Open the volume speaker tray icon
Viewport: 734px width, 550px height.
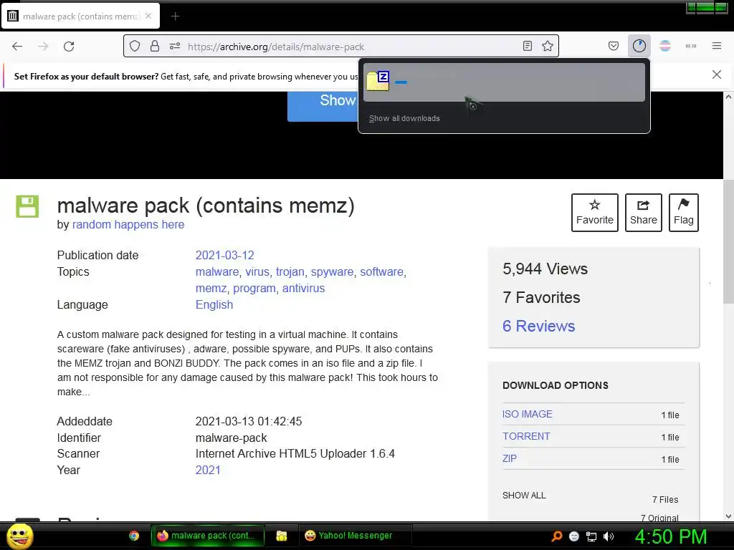[x=609, y=536]
